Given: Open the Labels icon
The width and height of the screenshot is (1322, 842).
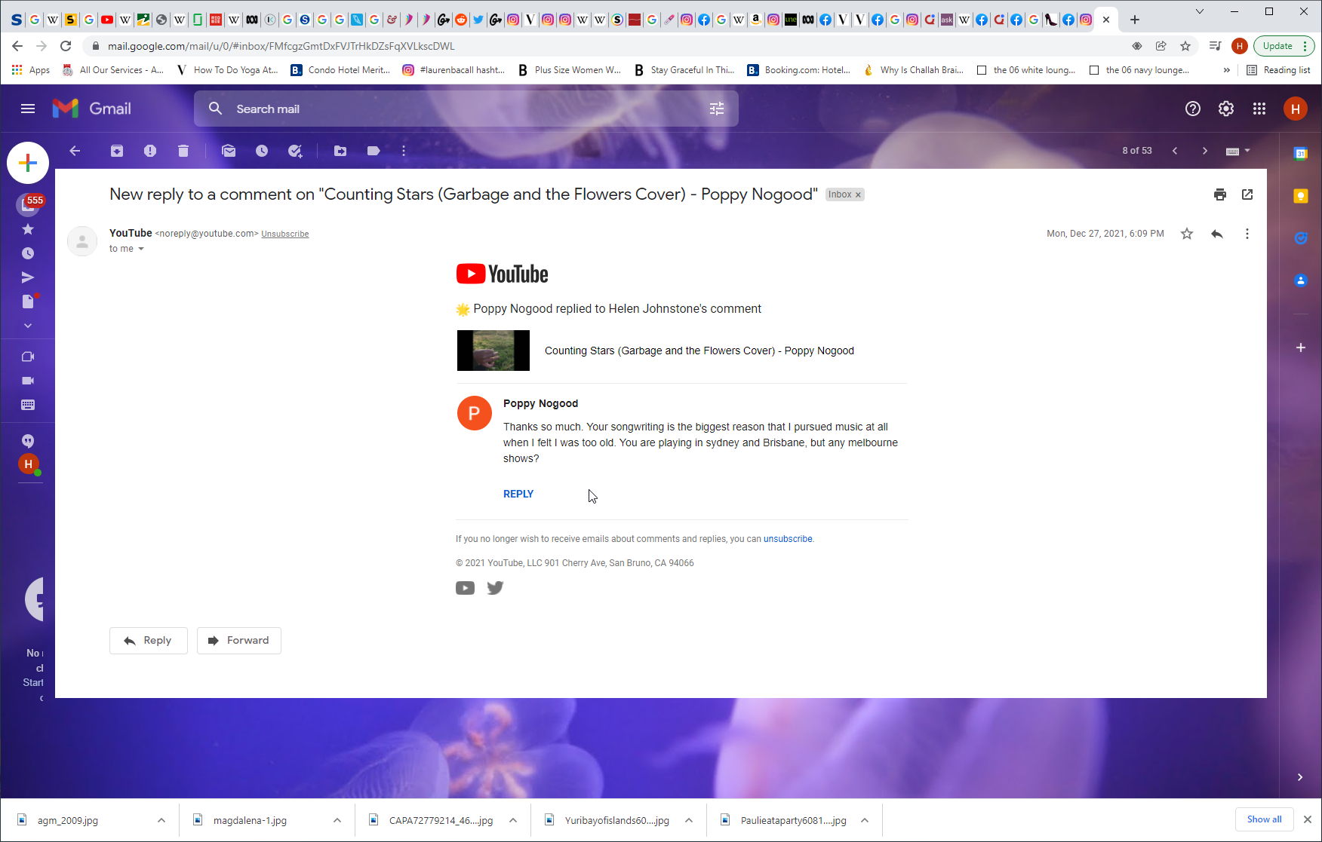Looking at the screenshot, I should [374, 151].
